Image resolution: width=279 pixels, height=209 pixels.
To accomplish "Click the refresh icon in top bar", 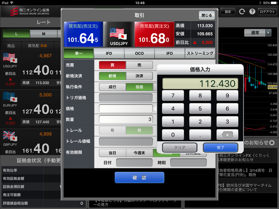I will pyautogui.click(x=242, y=12).
